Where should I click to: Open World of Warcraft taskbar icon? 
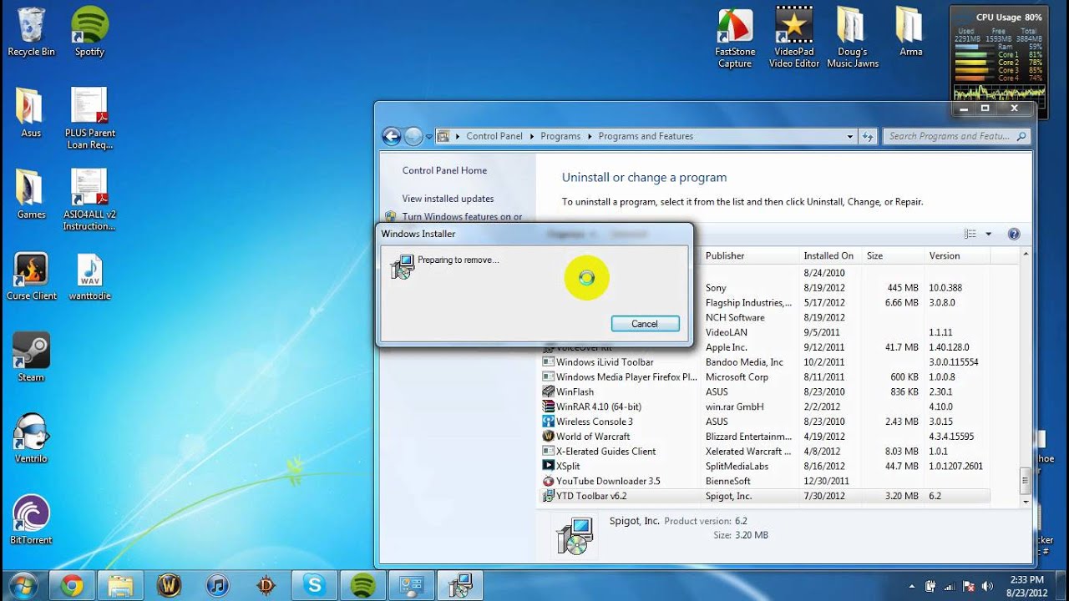click(x=169, y=585)
